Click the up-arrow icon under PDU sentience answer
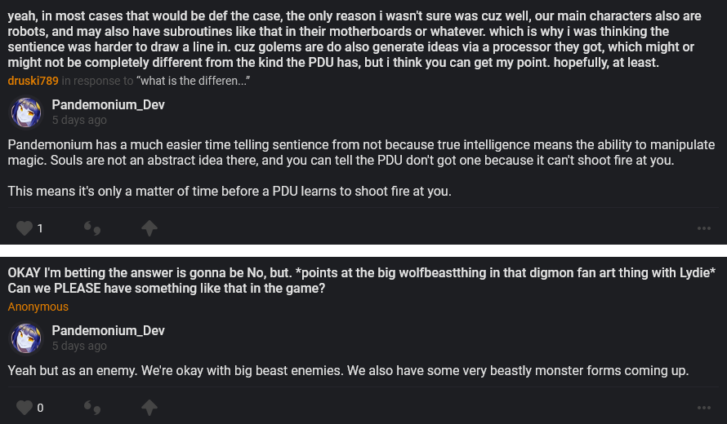Viewport: 727px width, 424px height. click(149, 228)
